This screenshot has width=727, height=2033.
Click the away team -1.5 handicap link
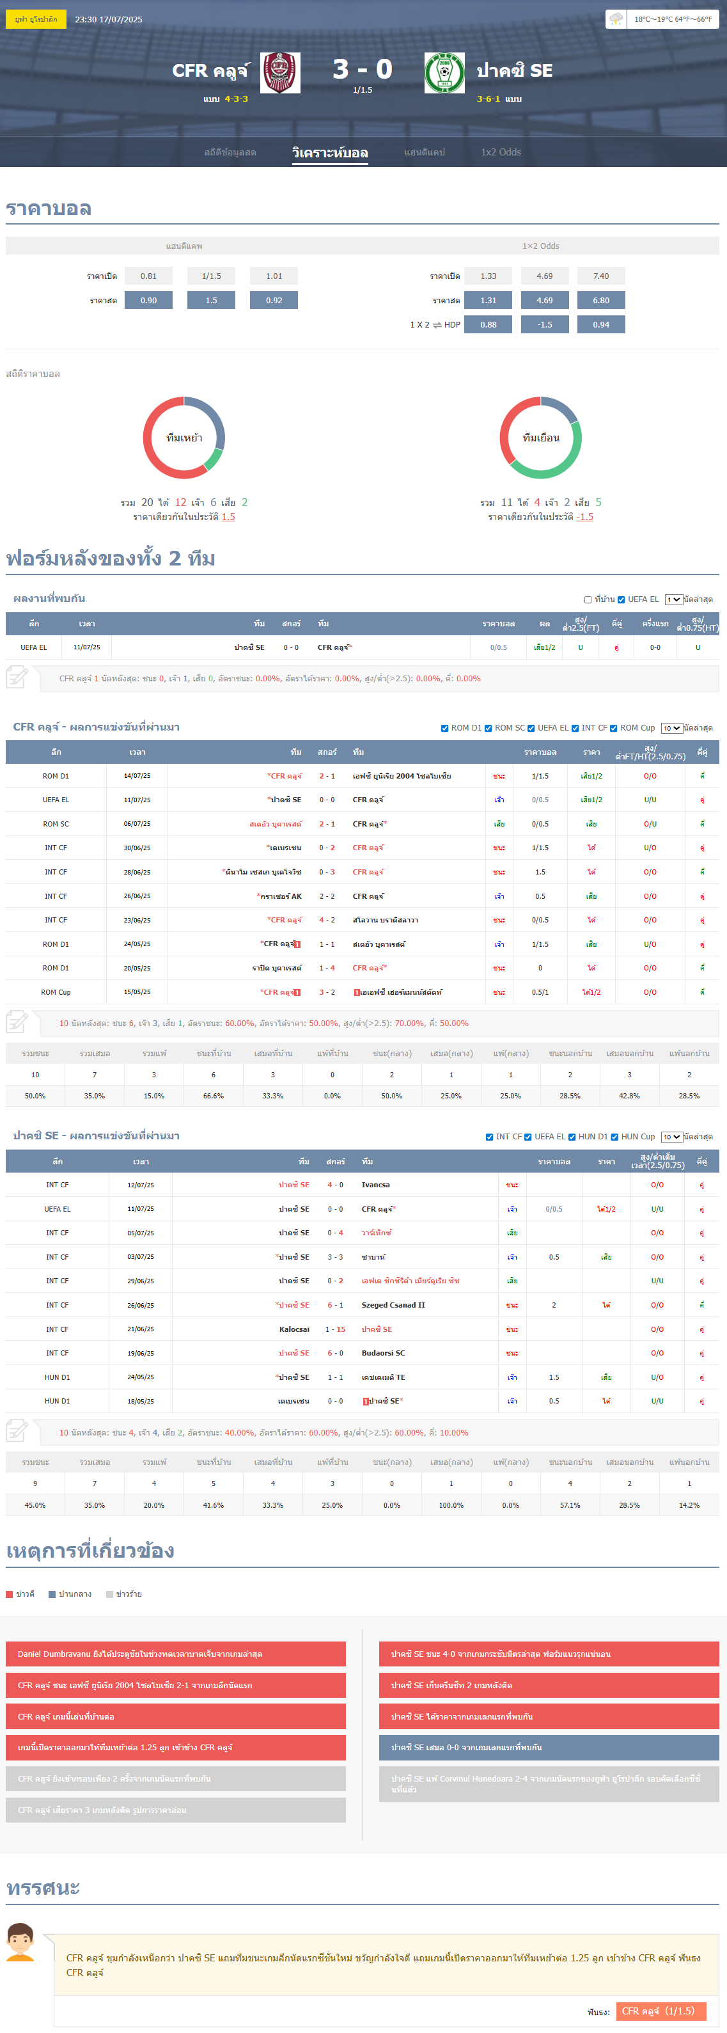[585, 517]
